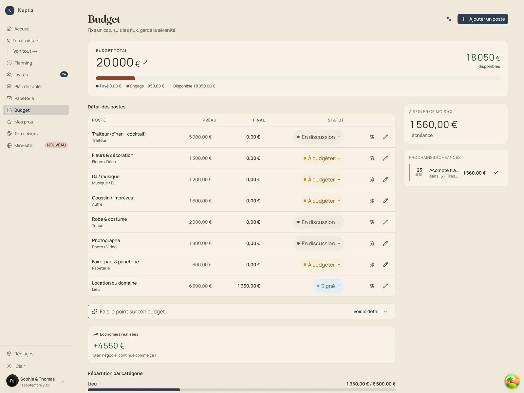Expand the Sophie & Thomas account chevron
The image size is (524, 393).
[x=63, y=382]
